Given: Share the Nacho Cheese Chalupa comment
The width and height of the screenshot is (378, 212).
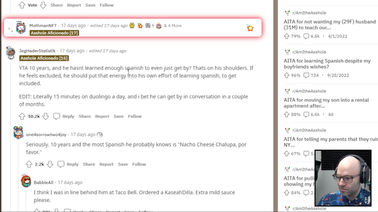Looking at the screenshot, I should coord(89,164).
